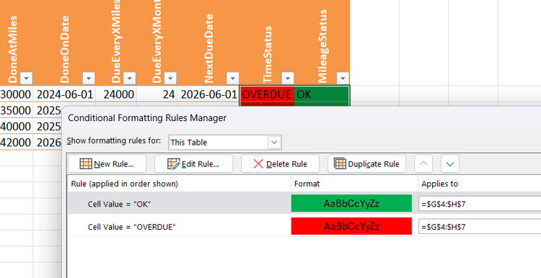Click Applies to field for the OK rule
Viewport: 541px width, 278px height.
tap(480, 204)
